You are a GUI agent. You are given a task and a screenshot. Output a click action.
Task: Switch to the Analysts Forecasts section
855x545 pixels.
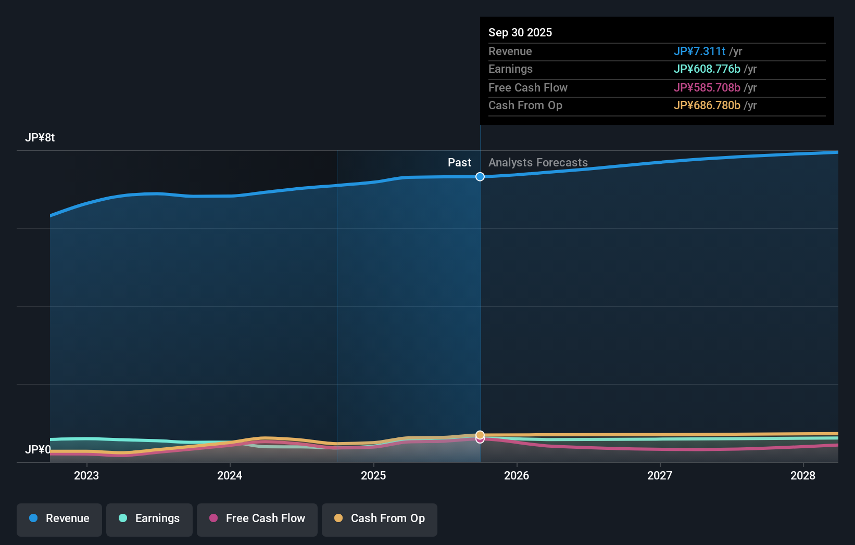(538, 162)
